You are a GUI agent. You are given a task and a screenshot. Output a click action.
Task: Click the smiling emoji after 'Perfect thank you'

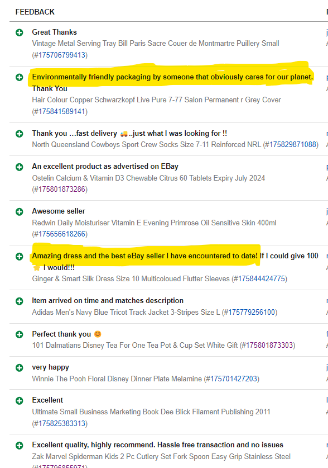click(x=98, y=334)
